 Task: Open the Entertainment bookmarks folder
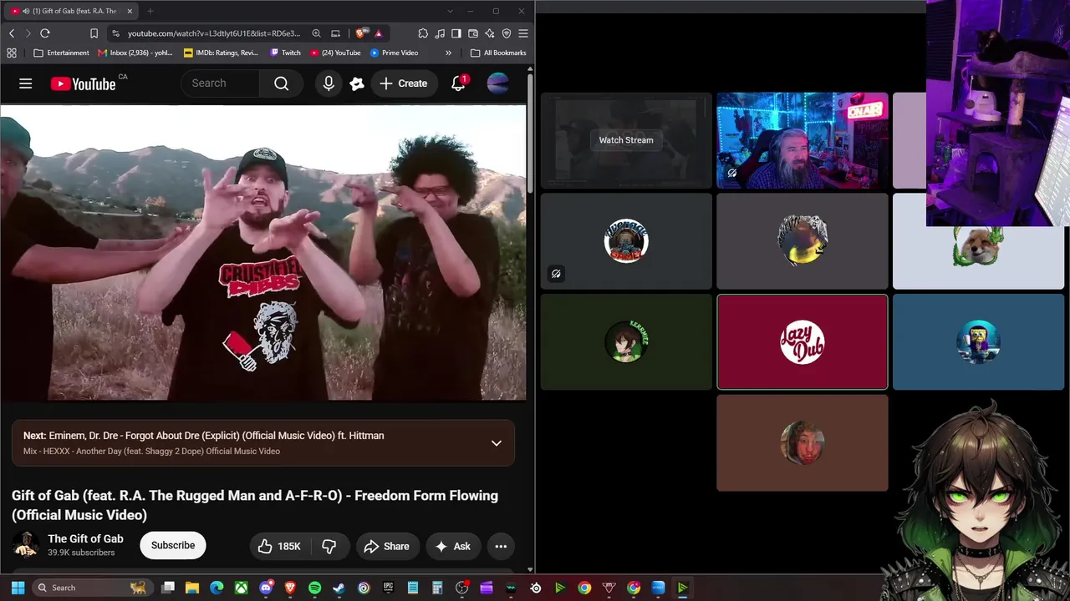pos(62,53)
